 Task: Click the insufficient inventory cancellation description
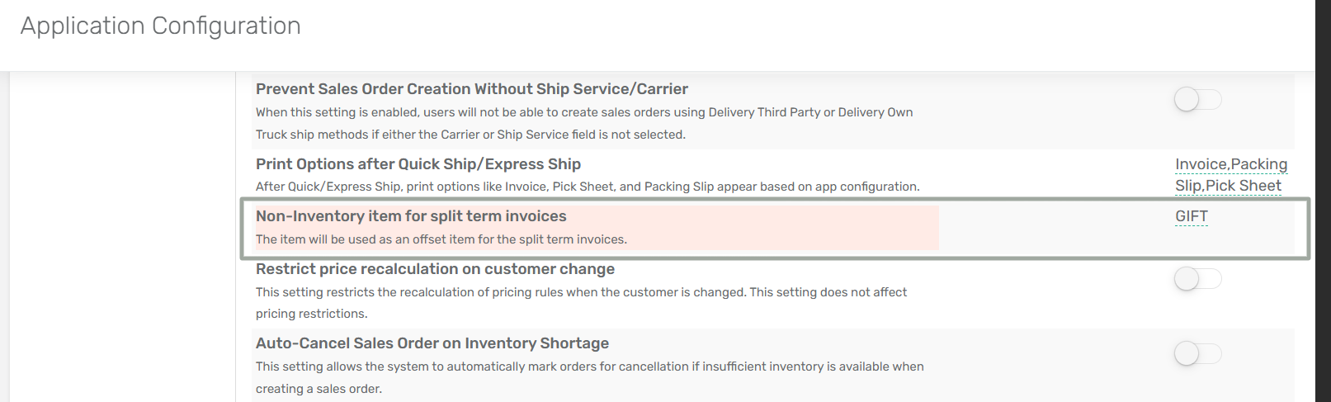click(x=589, y=367)
